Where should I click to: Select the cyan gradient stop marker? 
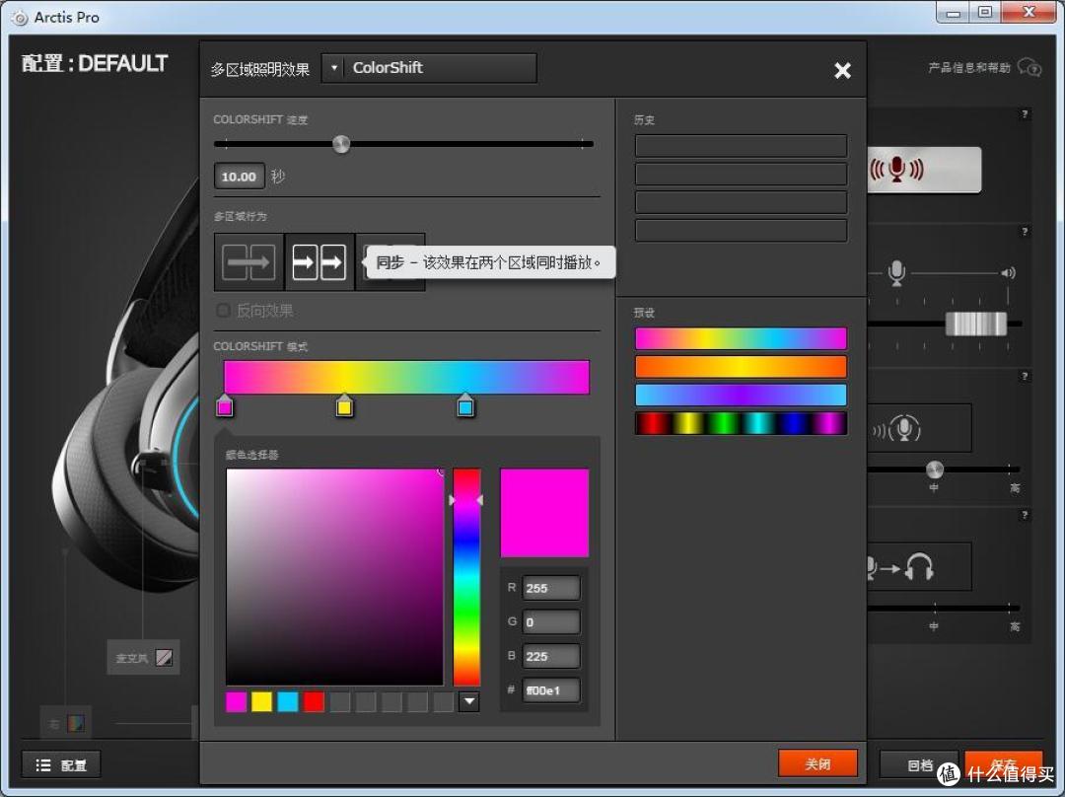coord(465,405)
